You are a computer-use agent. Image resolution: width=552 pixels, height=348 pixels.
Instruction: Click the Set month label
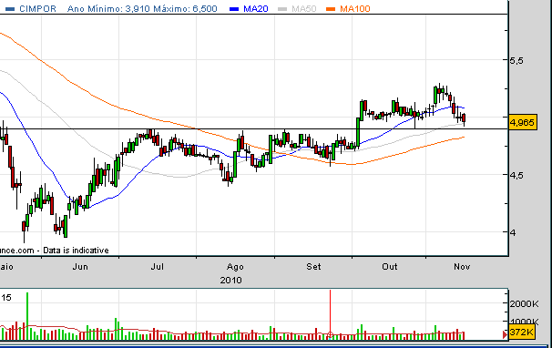(x=313, y=267)
